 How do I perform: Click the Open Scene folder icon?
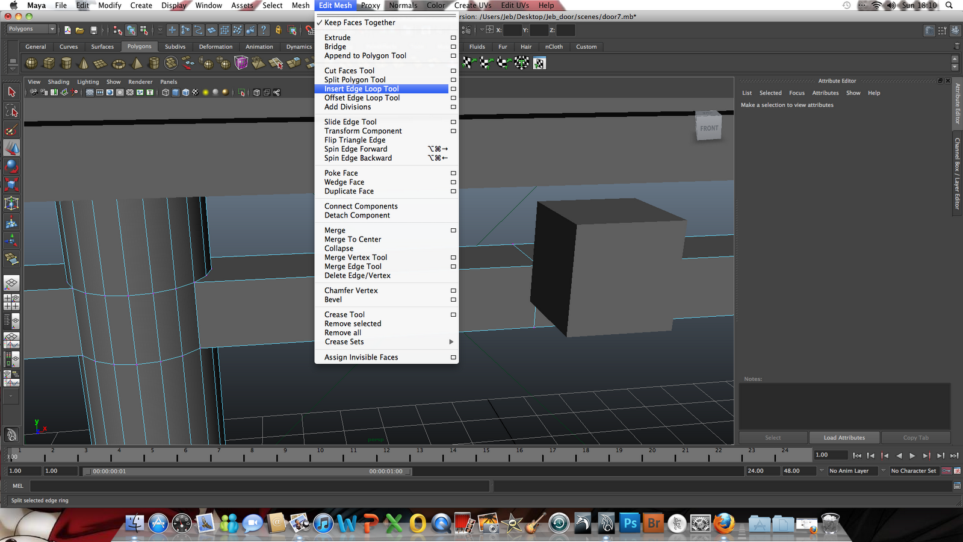pos(80,30)
